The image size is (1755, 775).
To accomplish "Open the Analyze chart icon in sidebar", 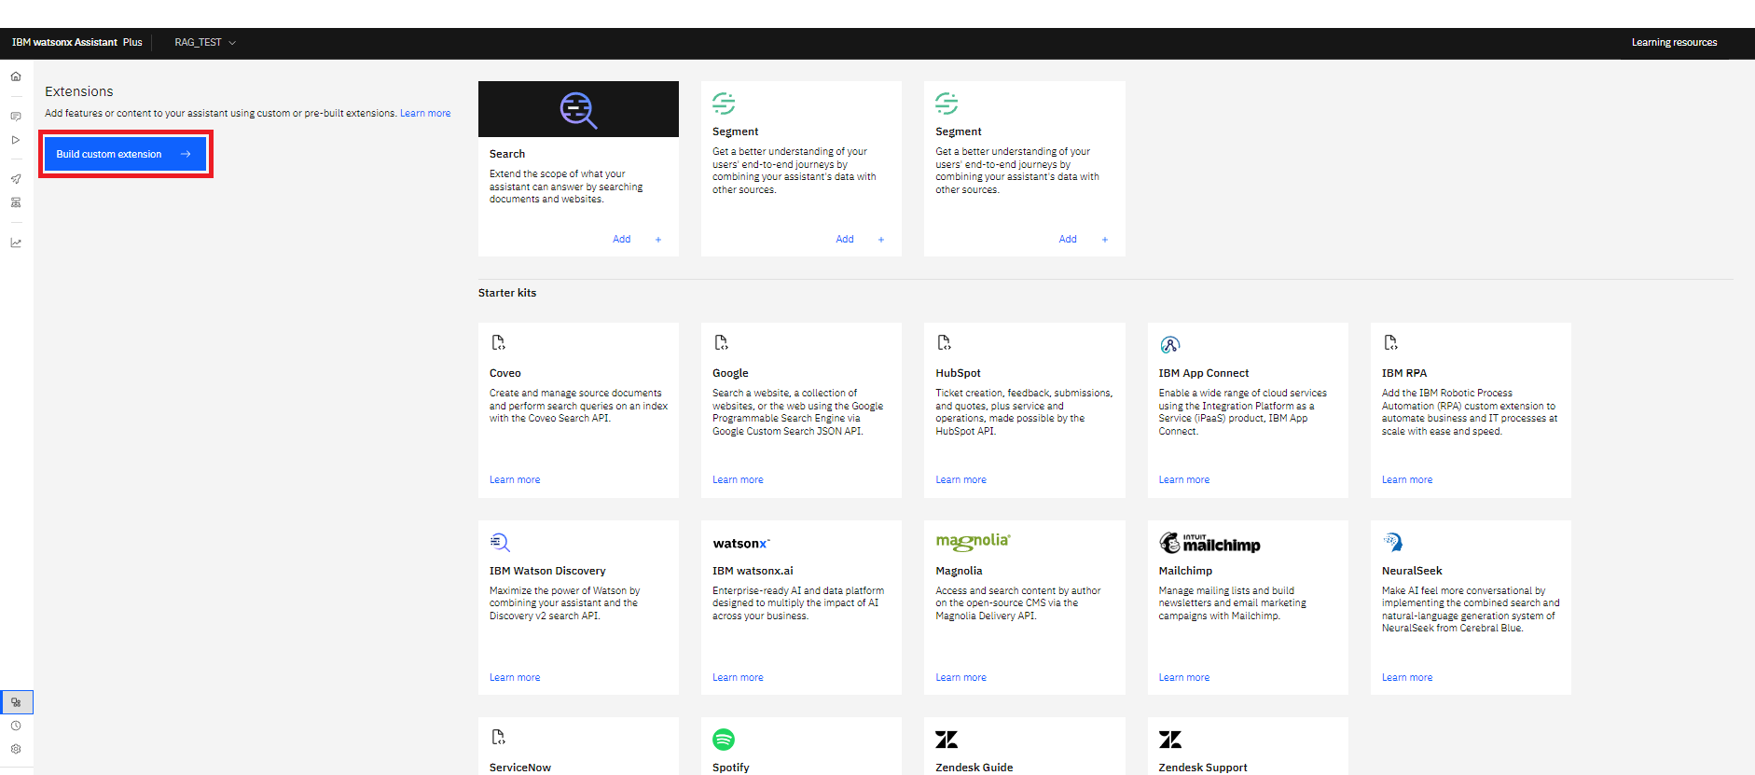I will click(x=16, y=242).
